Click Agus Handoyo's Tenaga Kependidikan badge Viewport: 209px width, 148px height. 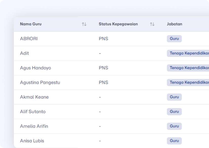tap(188, 68)
